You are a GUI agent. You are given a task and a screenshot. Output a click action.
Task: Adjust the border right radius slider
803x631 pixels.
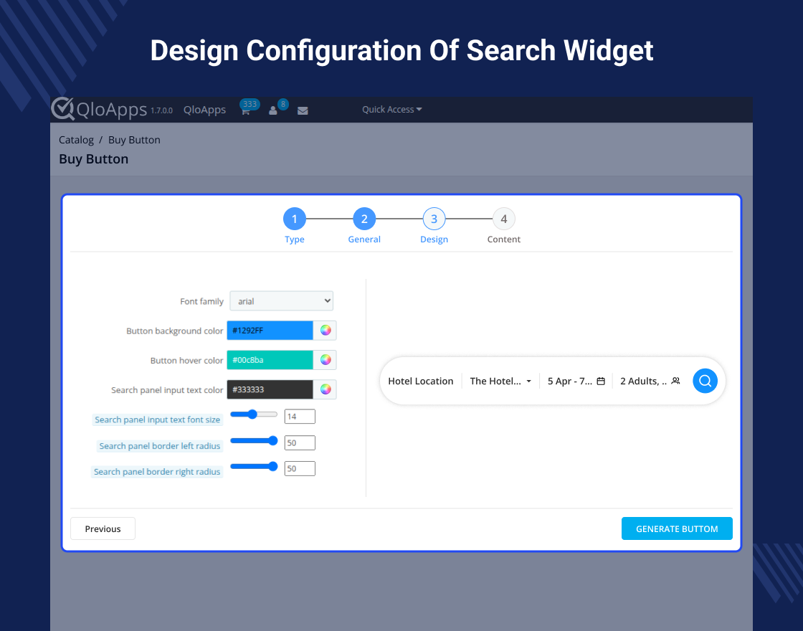click(254, 466)
